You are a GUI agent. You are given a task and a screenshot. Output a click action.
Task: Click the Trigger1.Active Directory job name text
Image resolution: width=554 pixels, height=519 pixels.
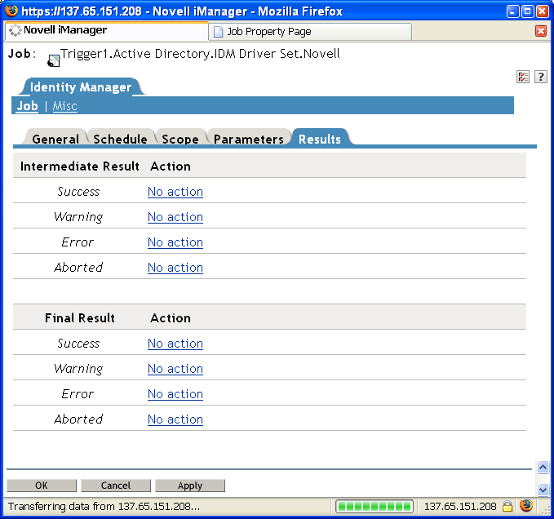click(200, 54)
